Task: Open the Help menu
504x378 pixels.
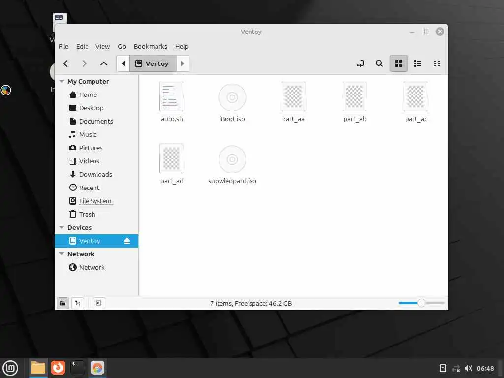Action: click(x=182, y=46)
